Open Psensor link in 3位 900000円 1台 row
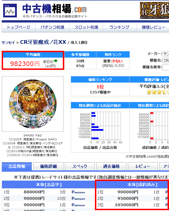This screenshot has width=169, height=211. [x=78, y=205]
